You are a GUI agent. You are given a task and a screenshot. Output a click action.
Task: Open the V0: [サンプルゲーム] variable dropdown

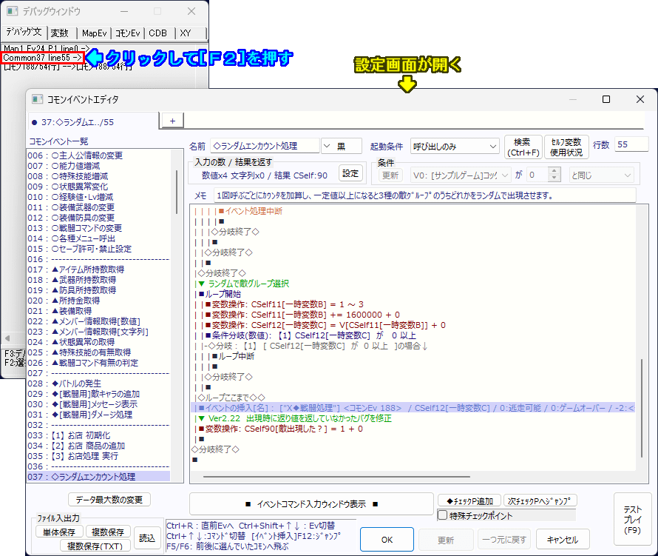tap(461, 175)
